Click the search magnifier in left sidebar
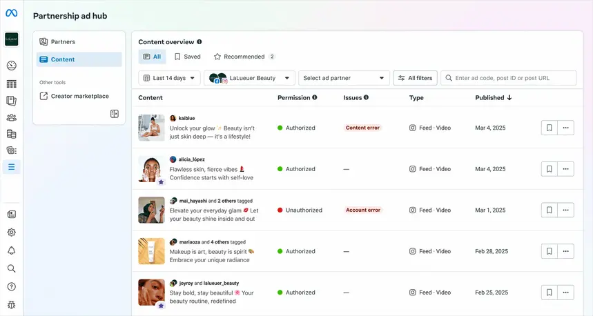 coord(11,268)
